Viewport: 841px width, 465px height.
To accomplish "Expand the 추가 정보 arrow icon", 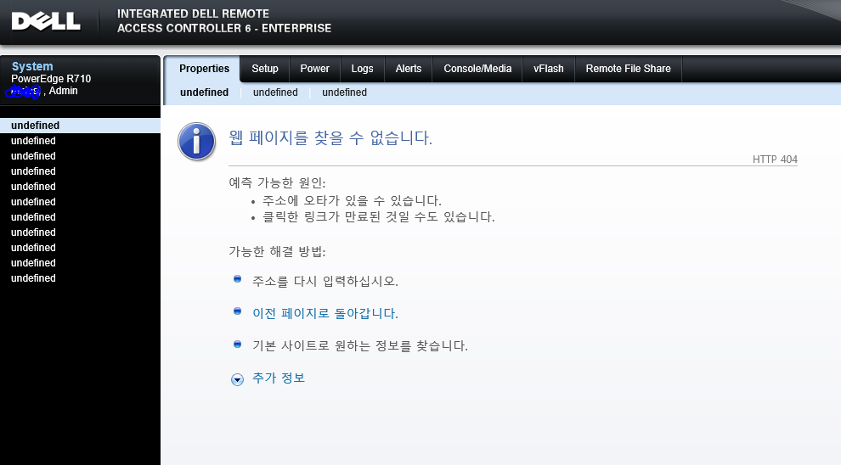I will pos(237,380).
